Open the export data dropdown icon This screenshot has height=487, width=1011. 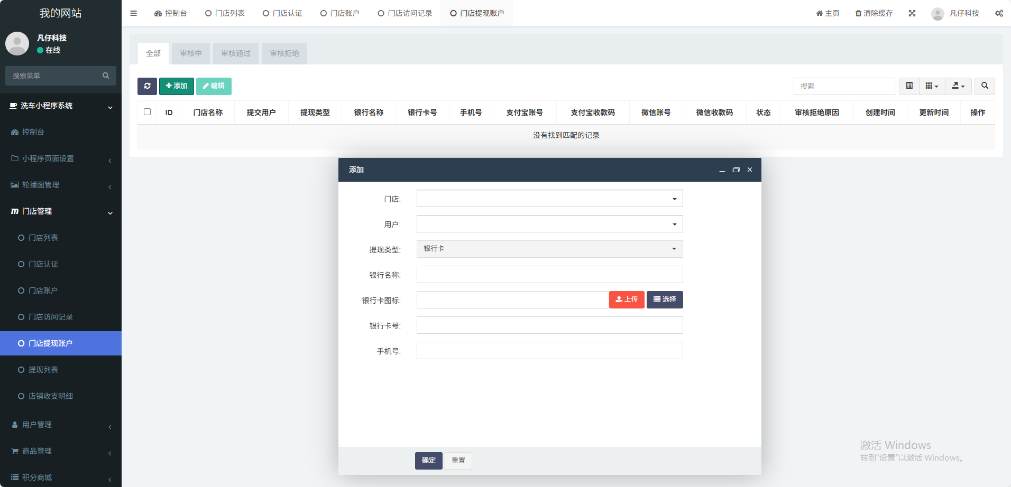click(x=958, y=86)
